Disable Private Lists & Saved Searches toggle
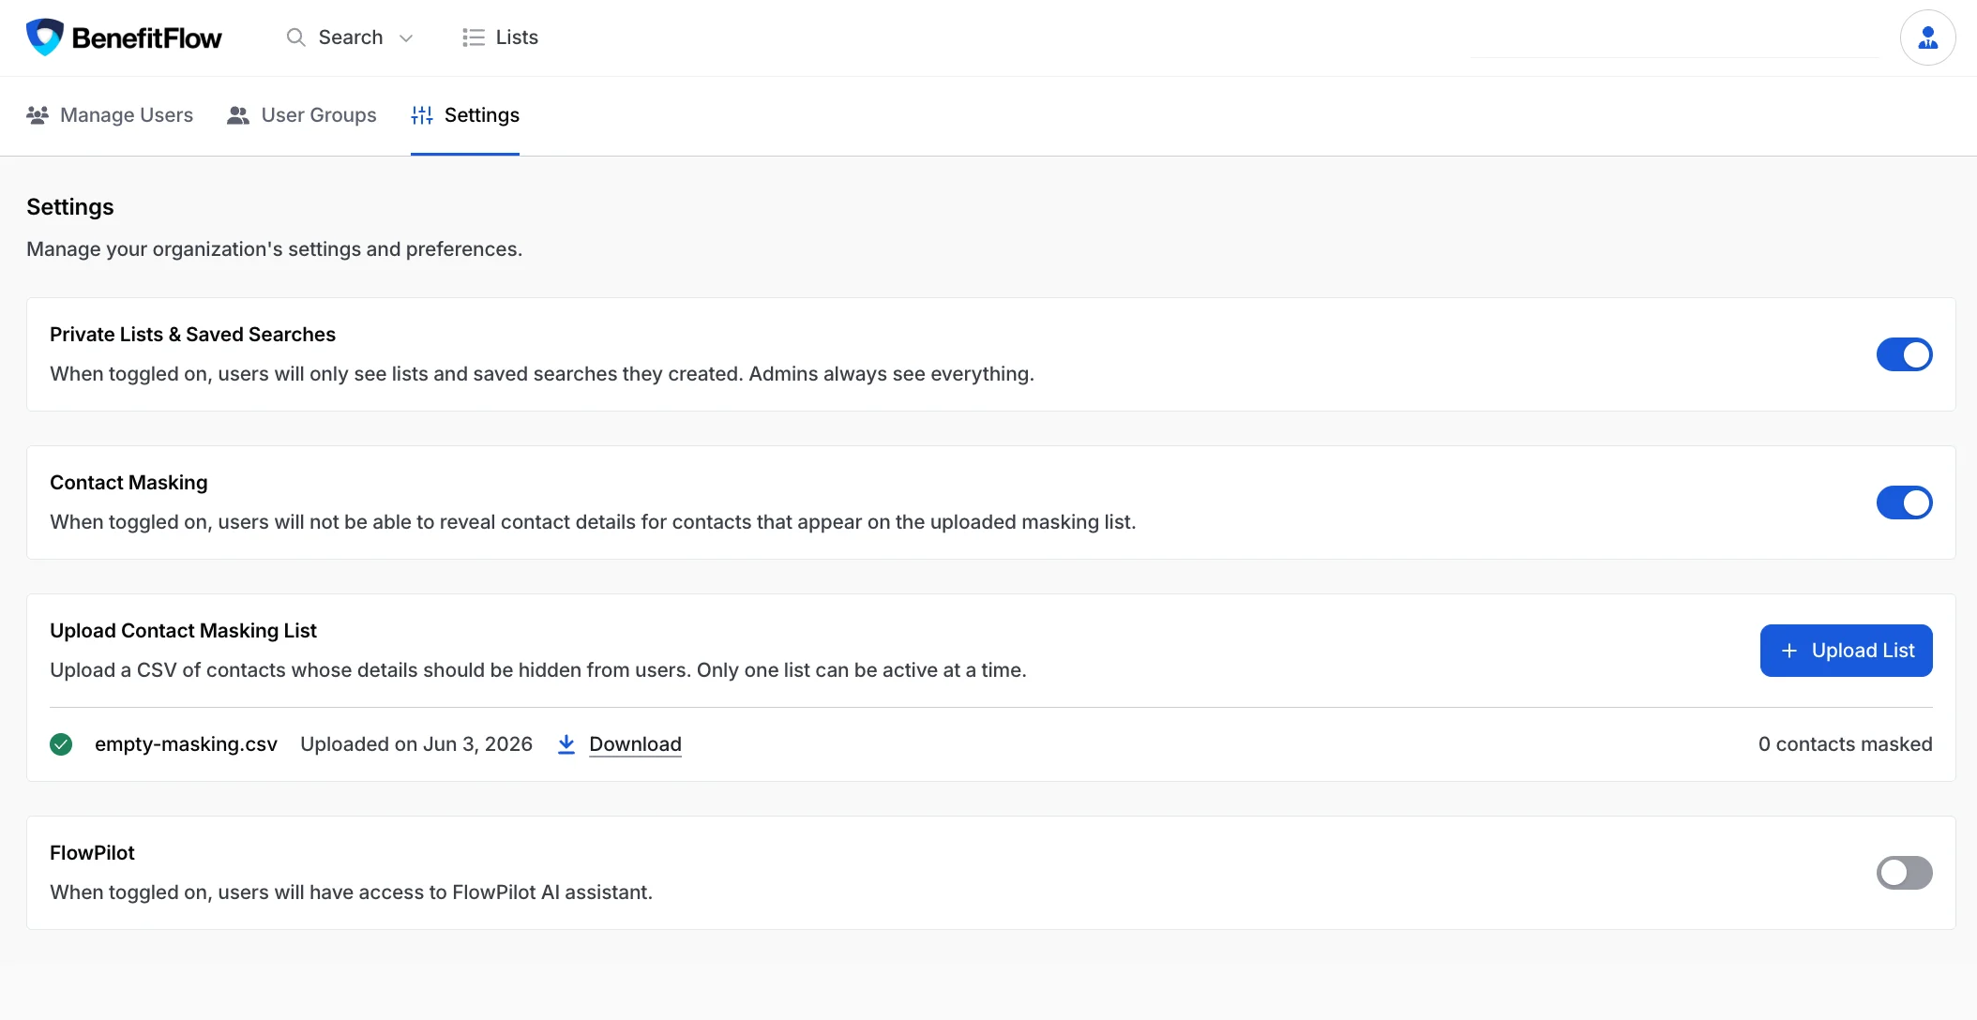 pos(1904,354)
